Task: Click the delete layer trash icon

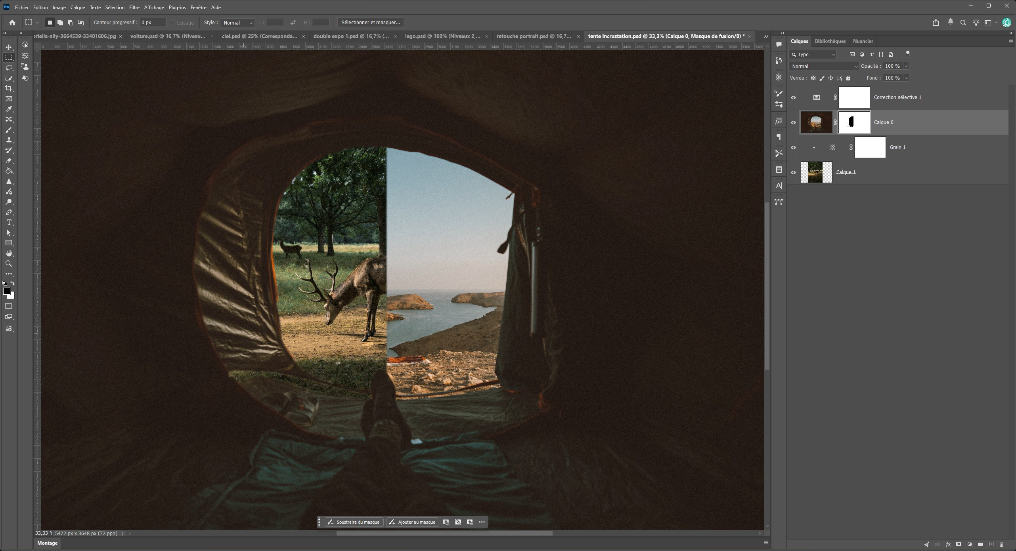Action: [1002, 544]
